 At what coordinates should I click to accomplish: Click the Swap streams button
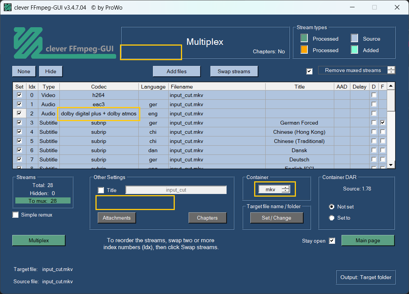[x=234, y=71]
